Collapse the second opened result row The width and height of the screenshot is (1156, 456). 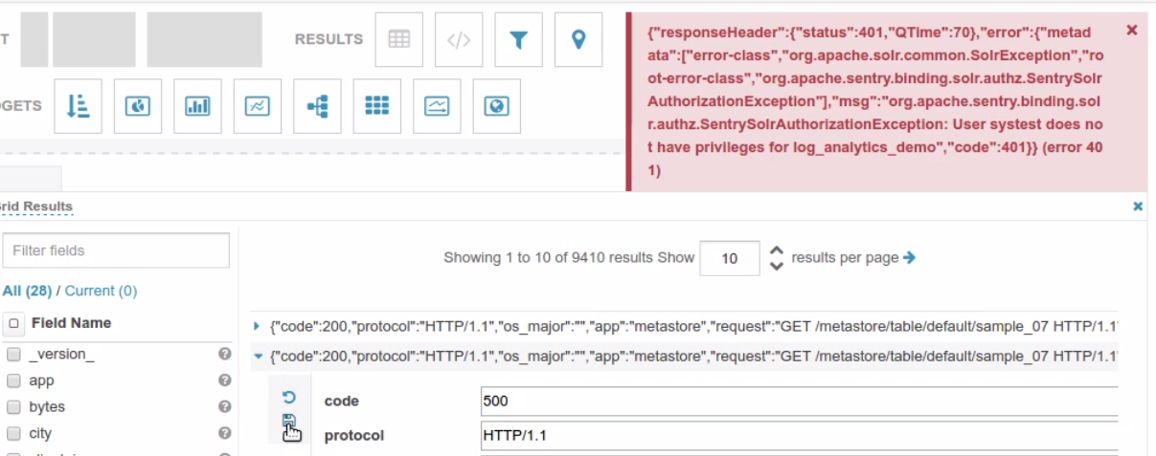pos(257,357)
